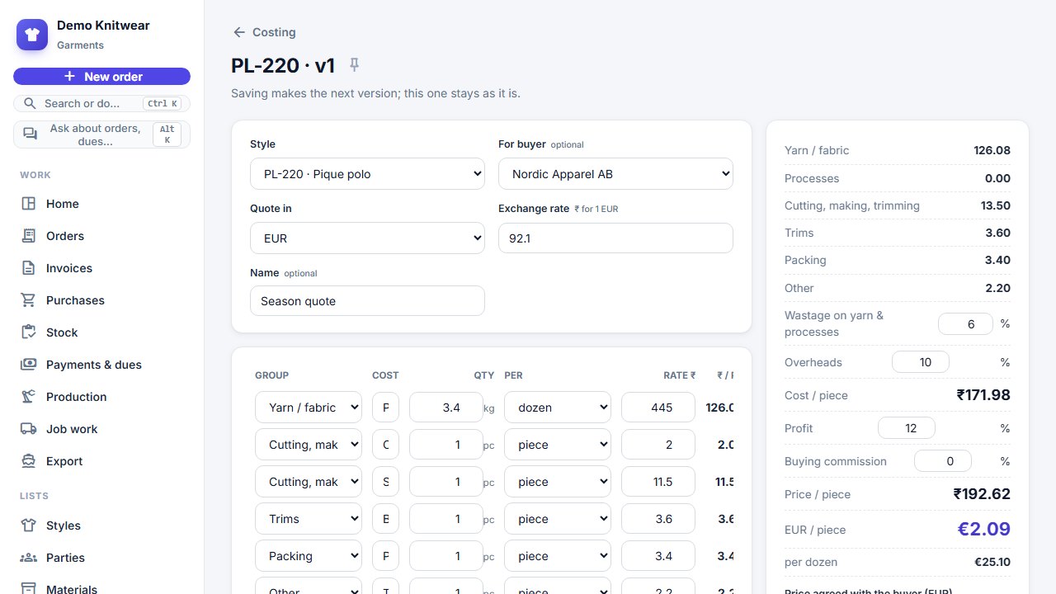Open the Style dropdown showing Pique polo
The height and width of the screenshot is (594, 1056).
[x=367, y=174]
